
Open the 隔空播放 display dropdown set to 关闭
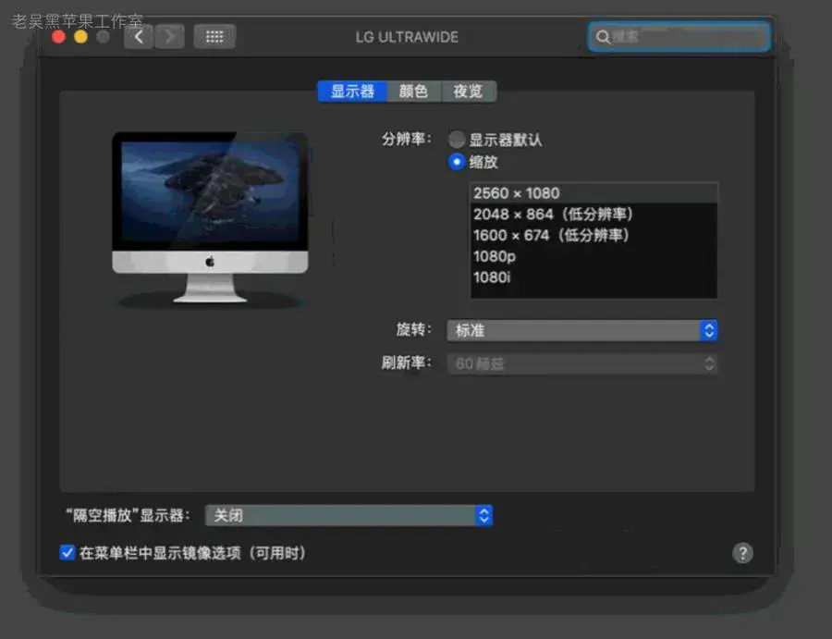pyautogui.click(x=349, y=515)
